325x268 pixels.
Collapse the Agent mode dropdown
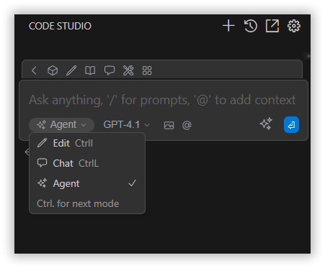point(61,125)
